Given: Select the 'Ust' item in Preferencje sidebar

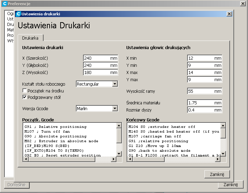Looking at the screenshot, I should click(10, 19).
